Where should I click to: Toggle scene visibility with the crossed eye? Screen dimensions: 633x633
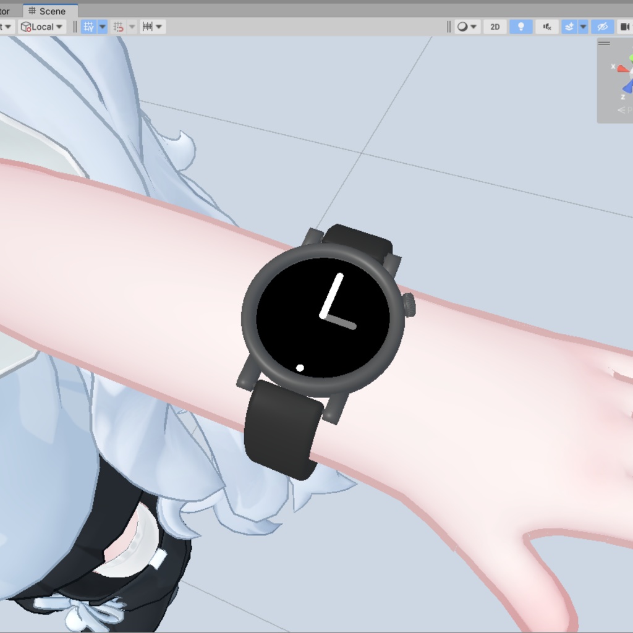tap(603, 26)
